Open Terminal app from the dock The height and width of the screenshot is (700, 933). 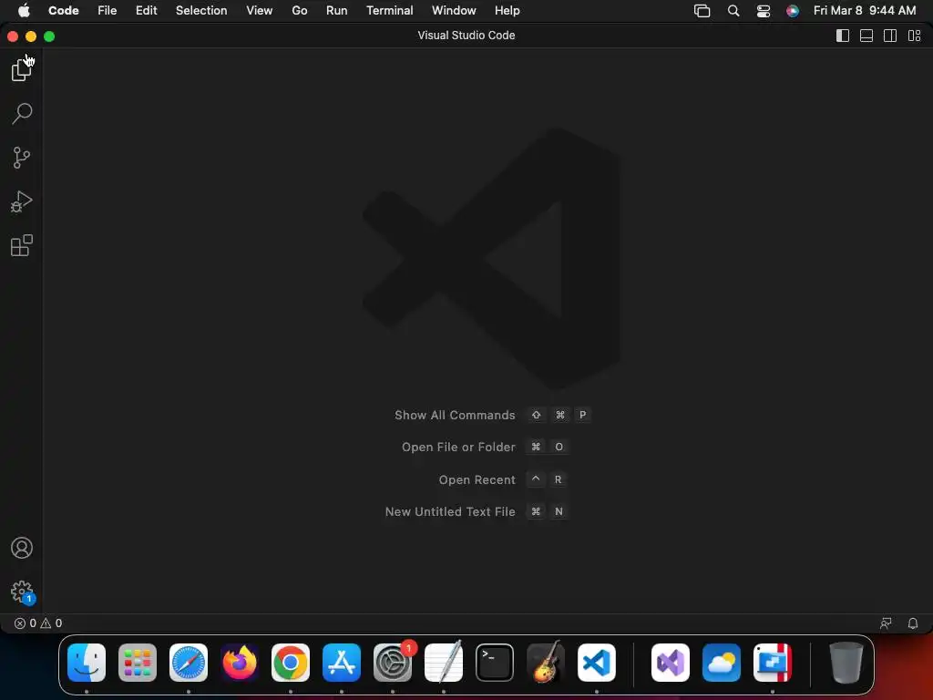click(x=495, y=662)
